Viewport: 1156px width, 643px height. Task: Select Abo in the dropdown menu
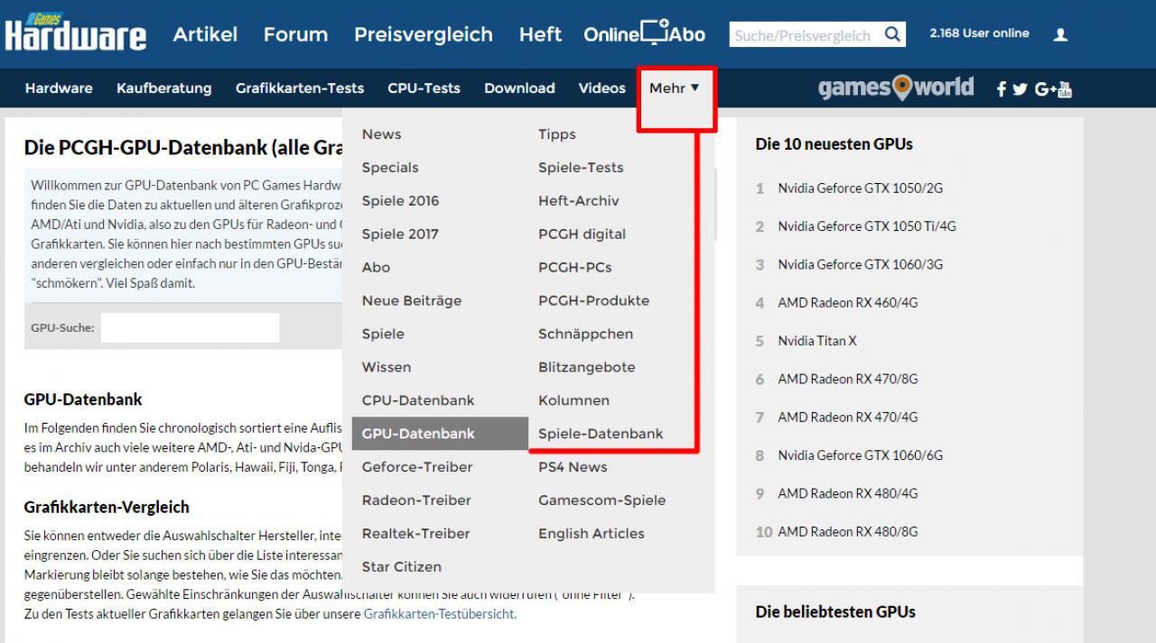(x=376, y=267)
